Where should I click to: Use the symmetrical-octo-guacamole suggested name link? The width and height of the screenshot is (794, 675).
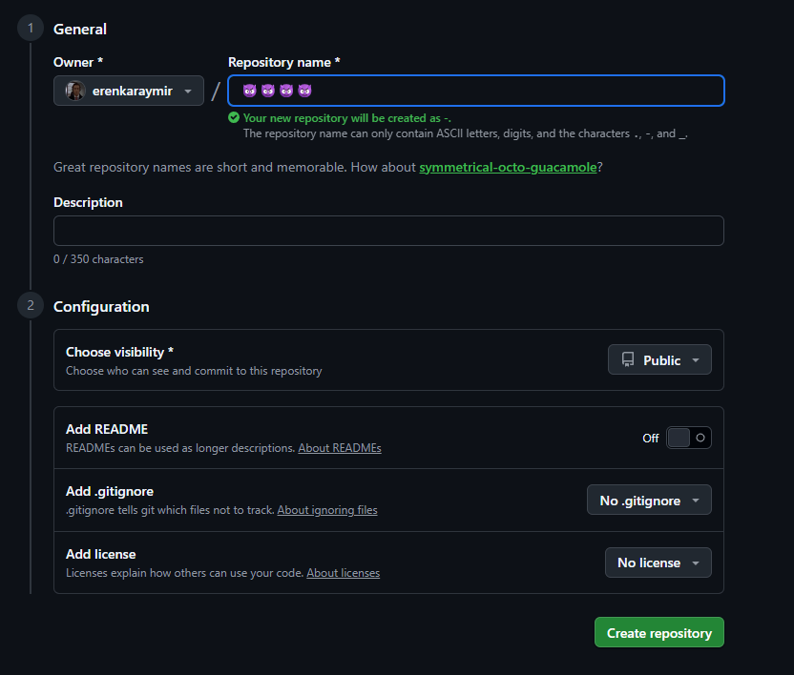pos(508,168)
